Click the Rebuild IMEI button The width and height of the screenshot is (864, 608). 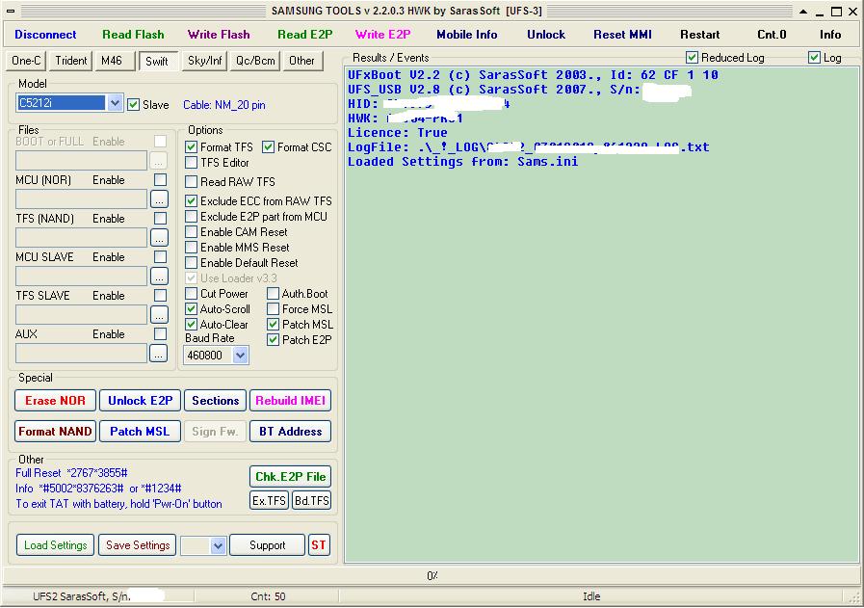pos(290,401)
